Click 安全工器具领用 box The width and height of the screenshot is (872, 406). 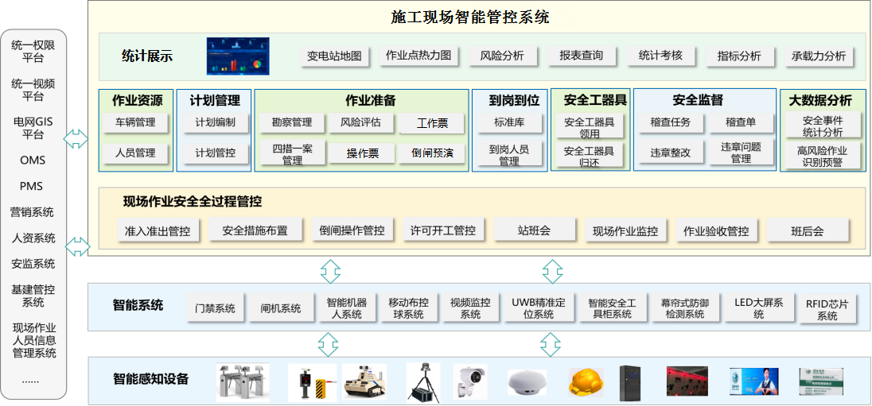(589, 126)
